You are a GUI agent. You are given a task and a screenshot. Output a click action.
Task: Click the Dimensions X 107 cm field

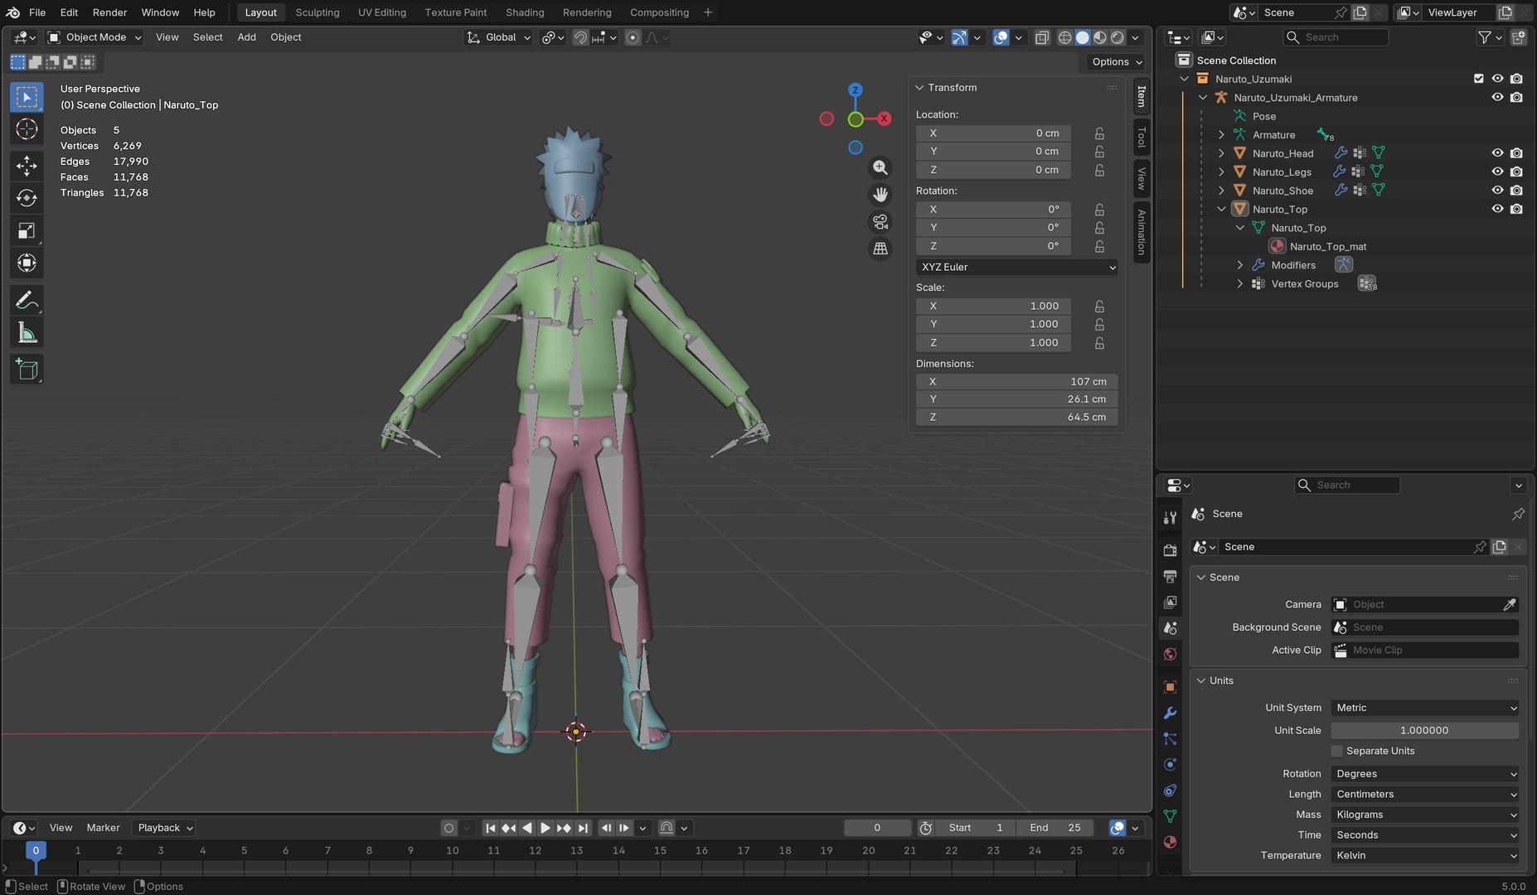tap(1017, 381)
